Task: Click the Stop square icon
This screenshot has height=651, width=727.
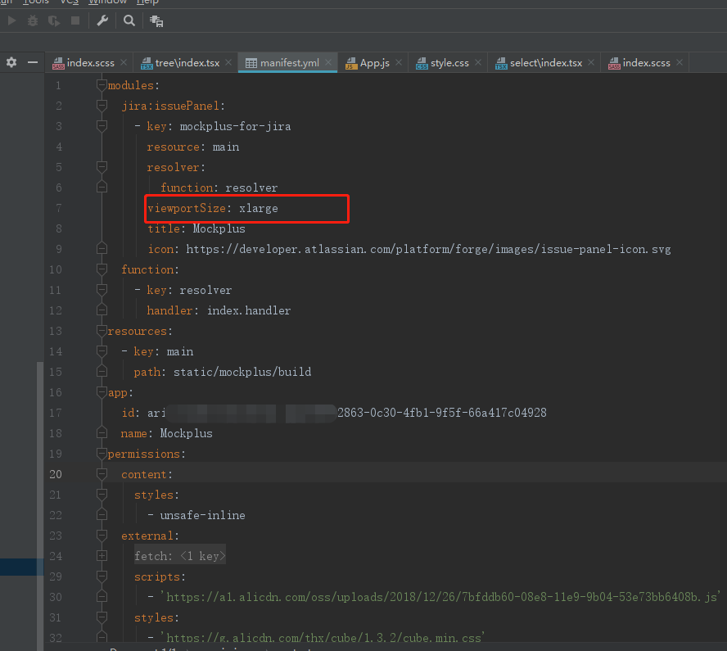Action: tap(75, 20)
